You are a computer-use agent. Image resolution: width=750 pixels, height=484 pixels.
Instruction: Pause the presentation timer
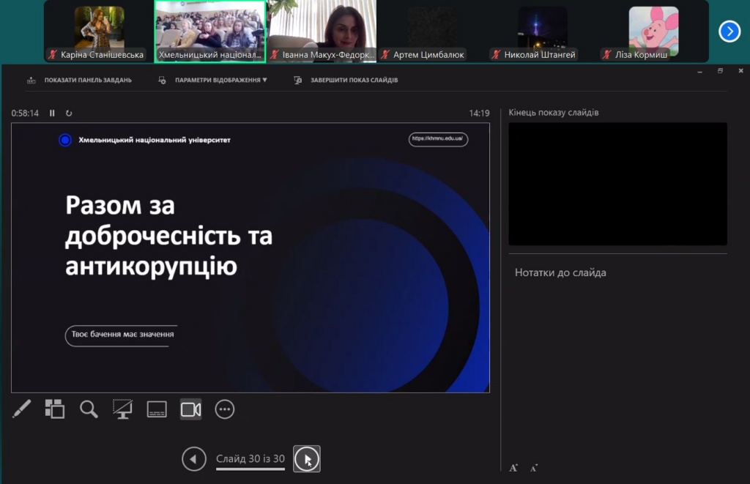point(52,113)
